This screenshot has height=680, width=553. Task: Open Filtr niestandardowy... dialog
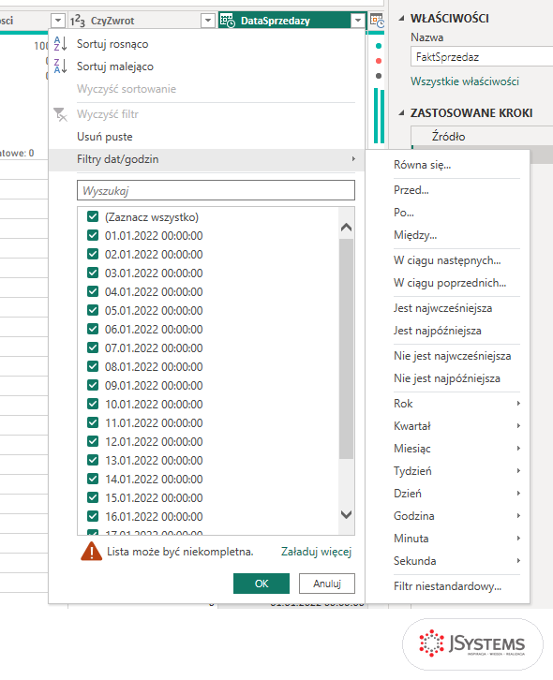447,586
